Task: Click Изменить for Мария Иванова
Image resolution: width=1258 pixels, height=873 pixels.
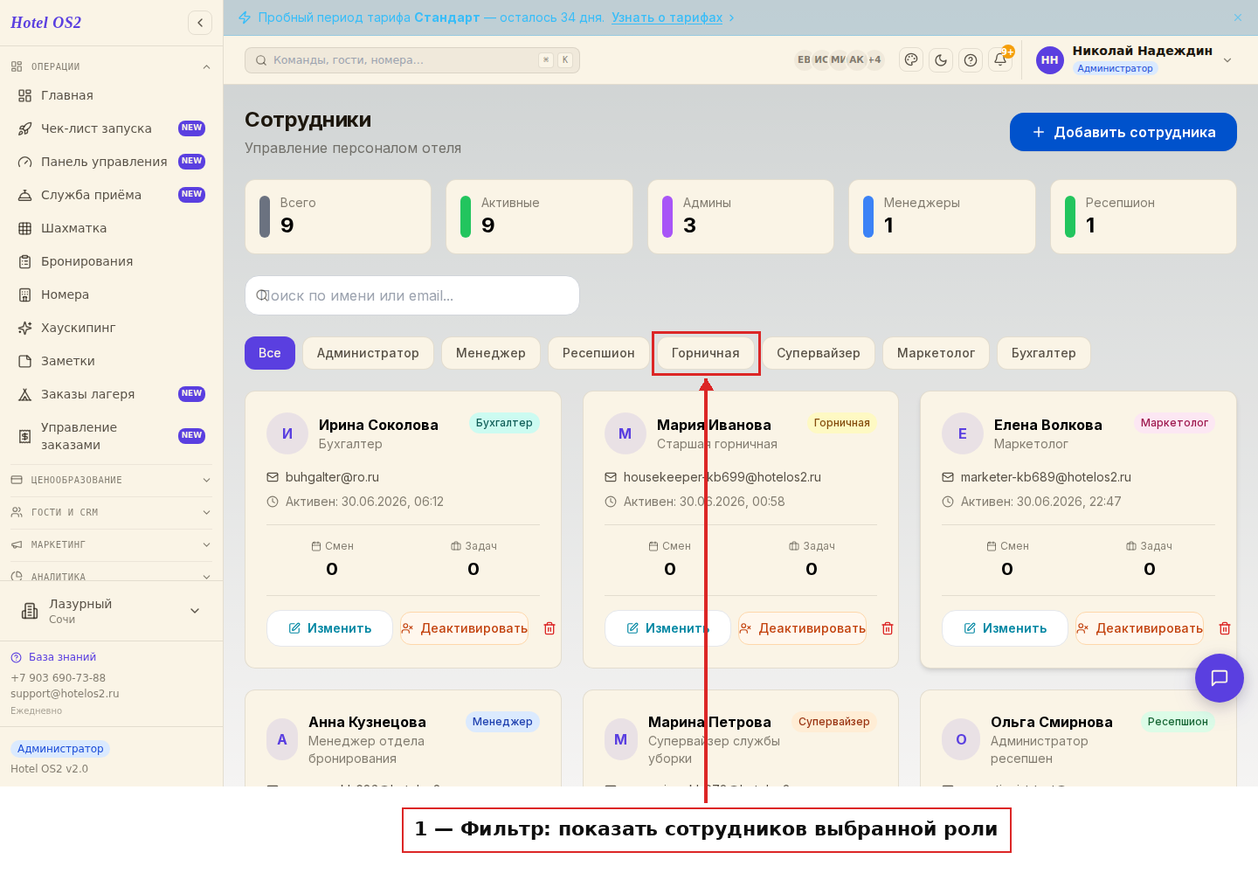Action: [667, 628]
